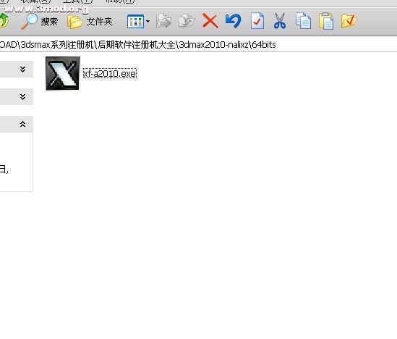Click the Folder Options checkmark folder icon
The height and width of the screenshot is (339, 397).
coord(349,21)
